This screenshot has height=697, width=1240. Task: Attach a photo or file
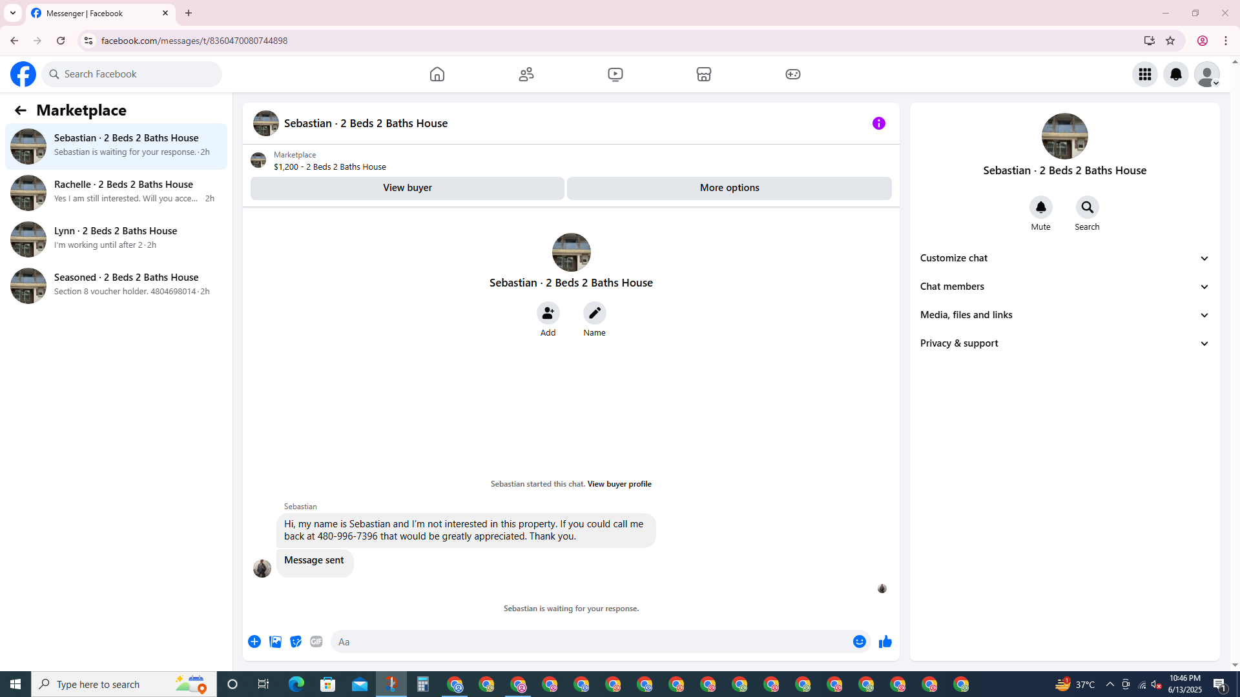275,641
